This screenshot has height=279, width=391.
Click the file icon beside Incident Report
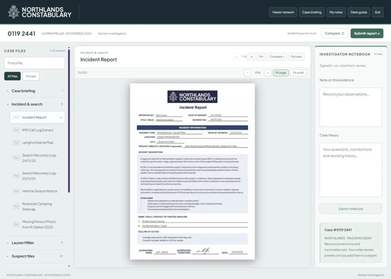click(16, 117)
